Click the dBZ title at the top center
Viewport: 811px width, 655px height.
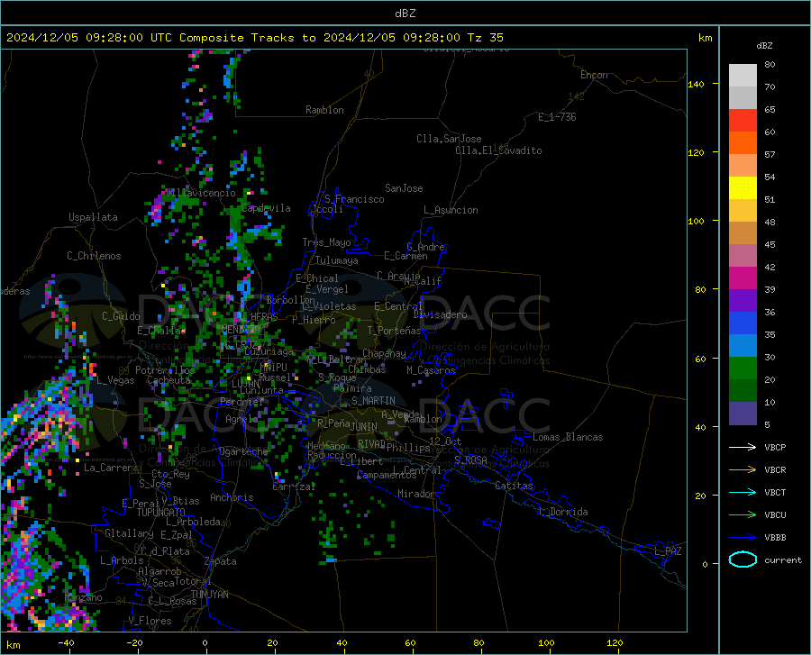pos(405,14)
